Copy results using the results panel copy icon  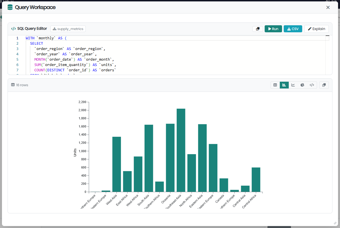324,85
